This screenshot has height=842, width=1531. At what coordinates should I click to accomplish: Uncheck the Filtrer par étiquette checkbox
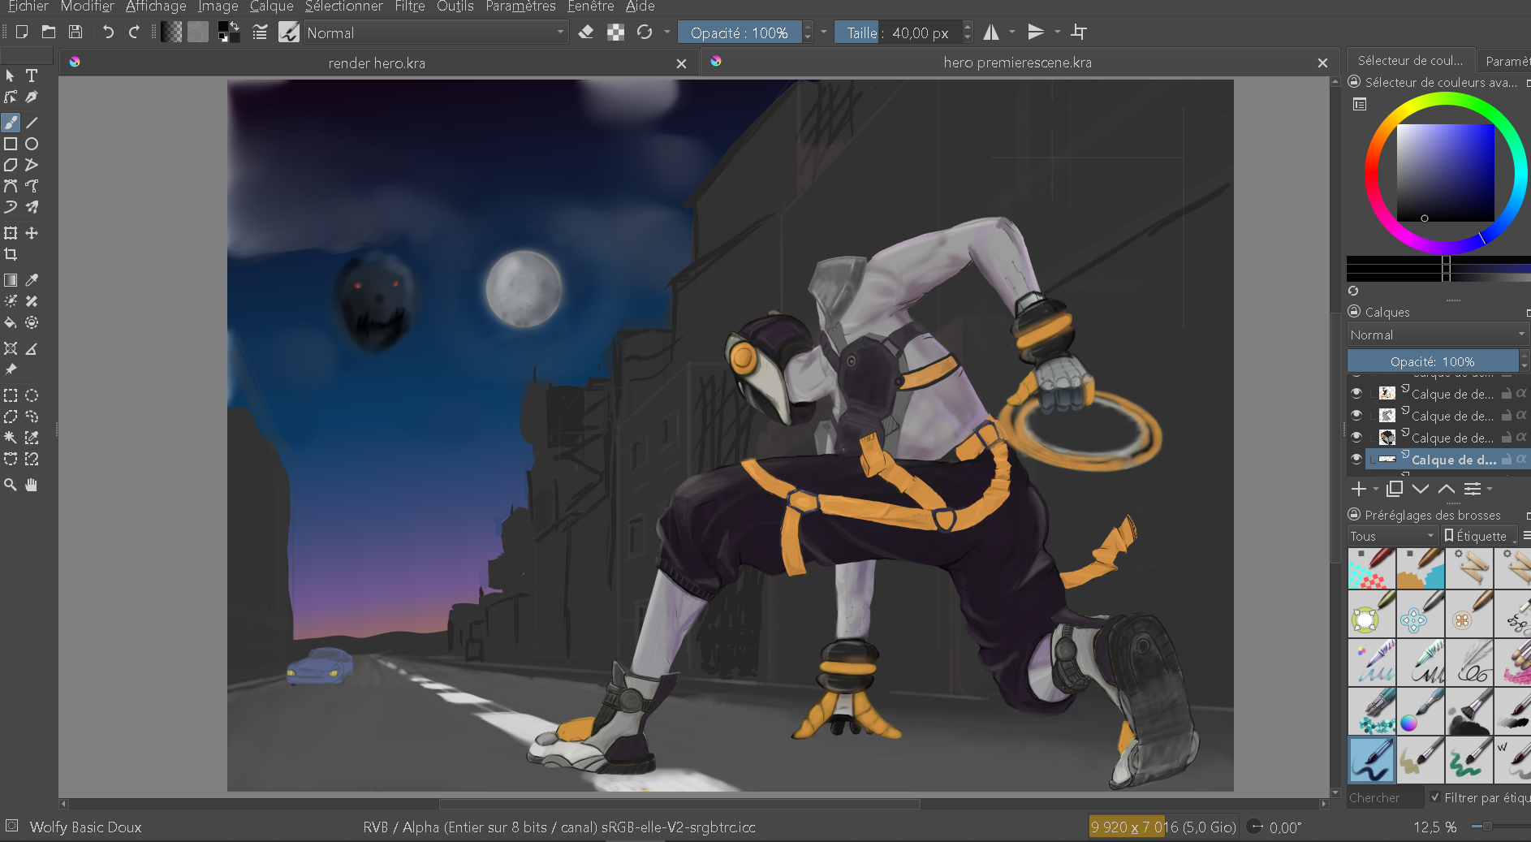click(x=1435, y=797)
